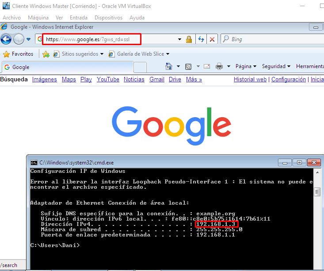324x271 pixels.
Task: Click the YouTube link in Google bar
Action: click(108, 80)
